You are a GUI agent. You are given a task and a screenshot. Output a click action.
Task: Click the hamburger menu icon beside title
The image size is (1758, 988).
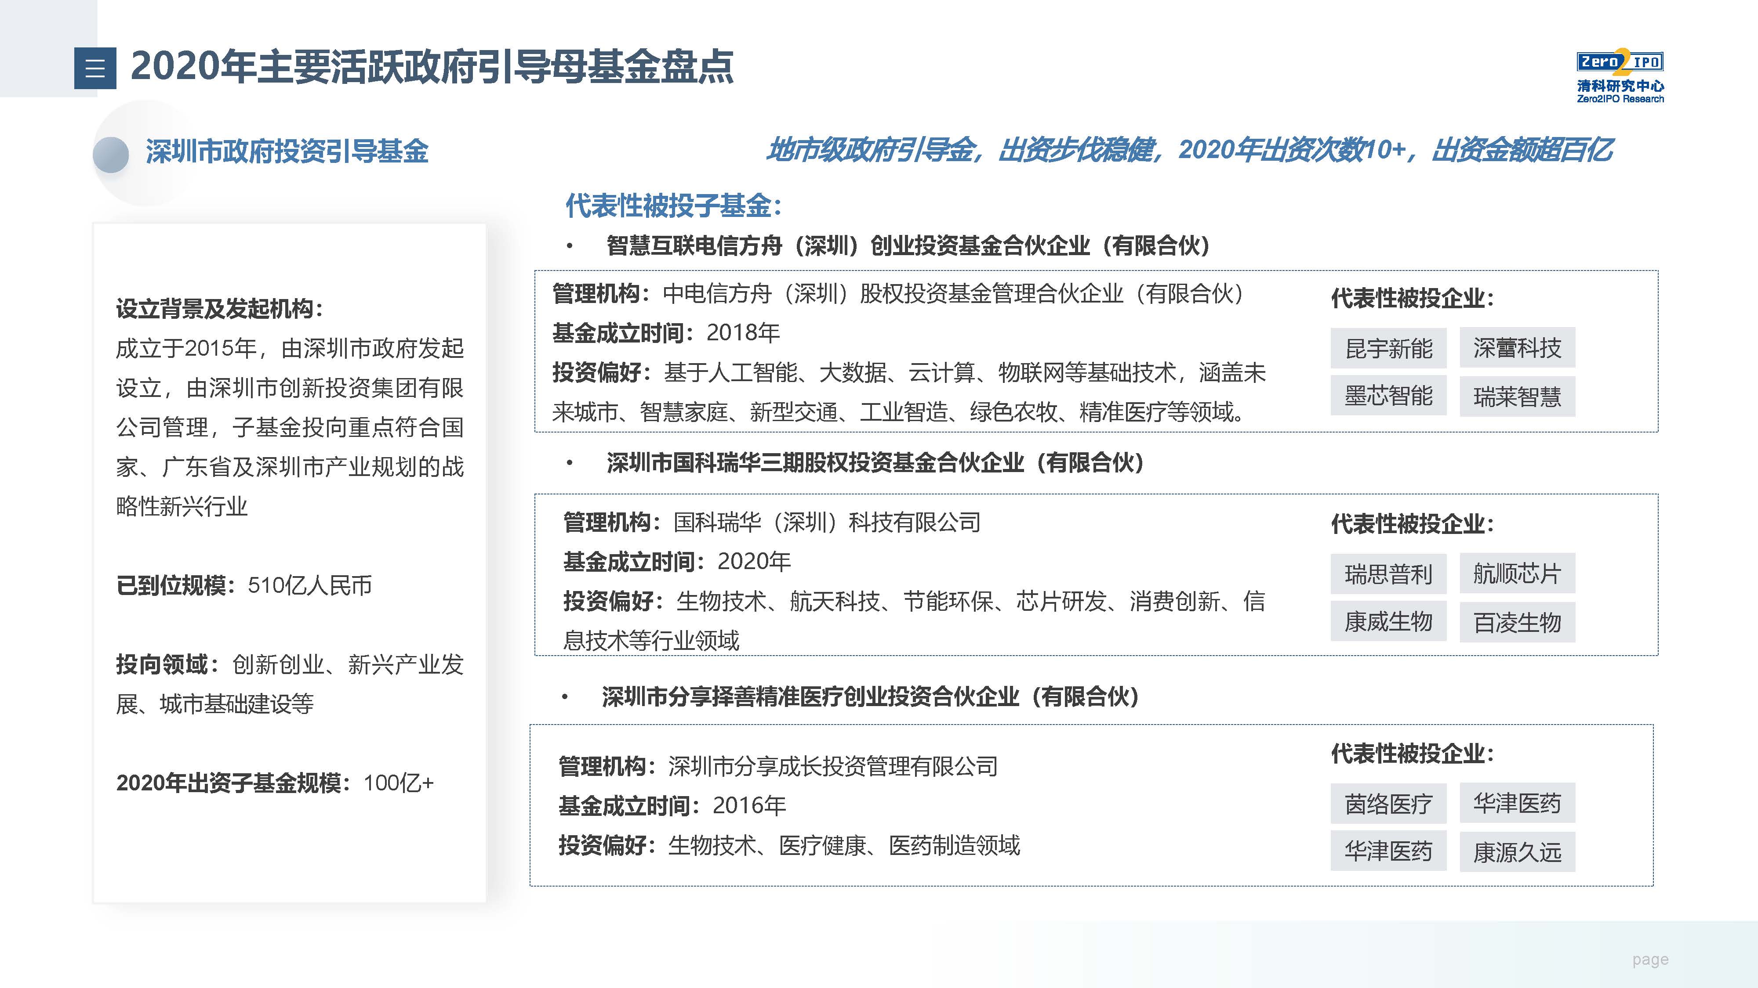95,68
